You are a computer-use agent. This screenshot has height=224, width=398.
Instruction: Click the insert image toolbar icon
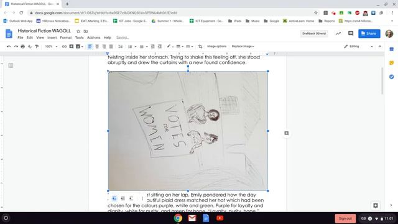(x=78, y=47)
